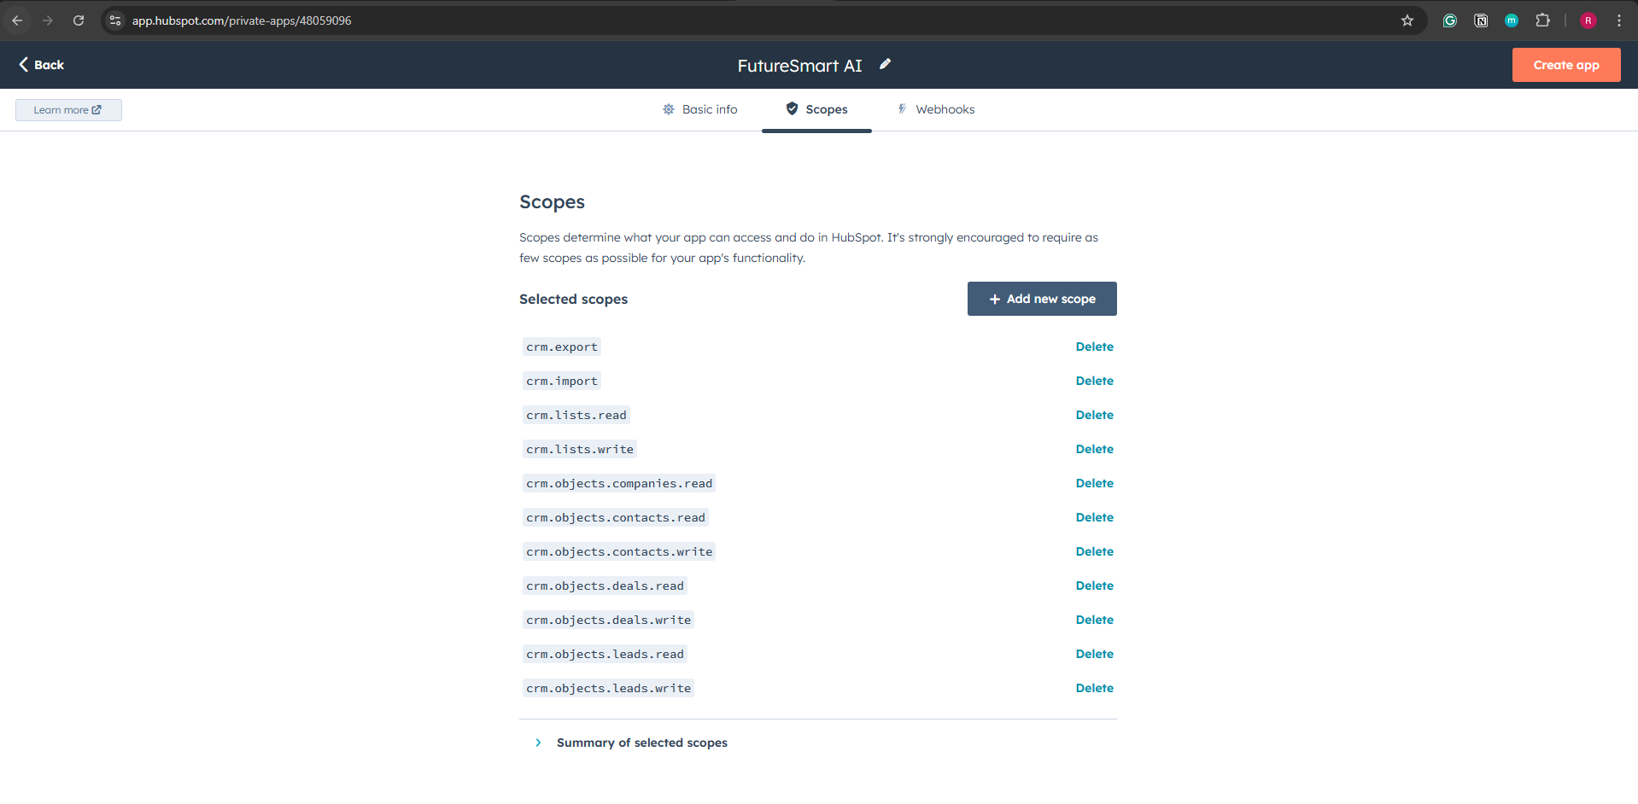Open the Notion extension icon
The height and width of the screenshot is (804, 1638).
[x=1481, y=20]
